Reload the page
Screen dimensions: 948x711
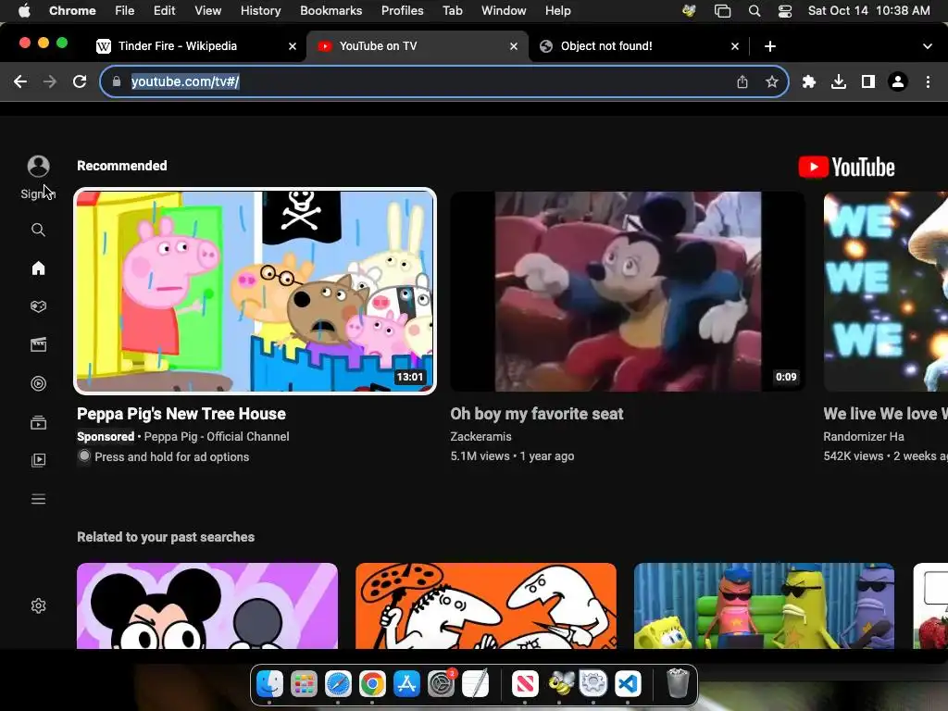(80, 81)
